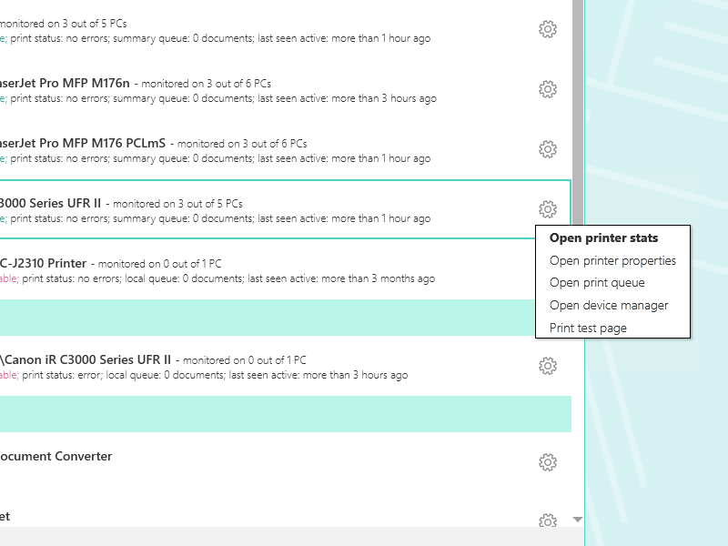Click the vertical scrollbar thumb of the printer list

[577, 109]
